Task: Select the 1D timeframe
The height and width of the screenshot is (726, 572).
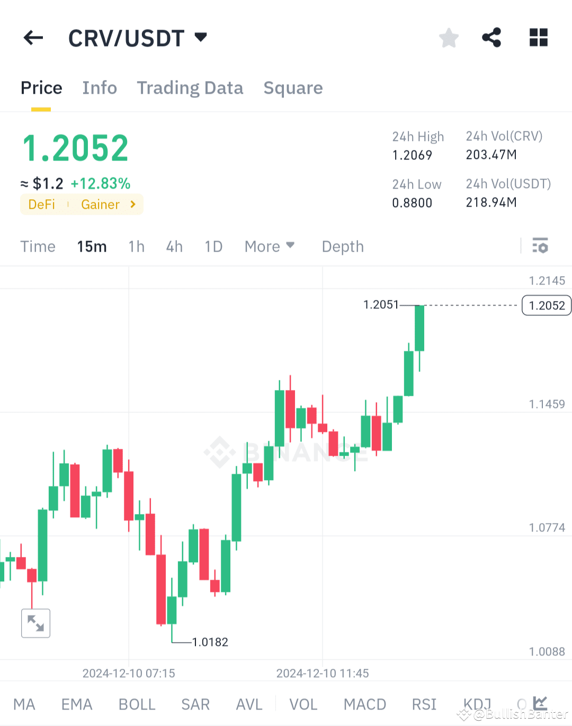Action: pyautogui.click(x=213, y=246)
